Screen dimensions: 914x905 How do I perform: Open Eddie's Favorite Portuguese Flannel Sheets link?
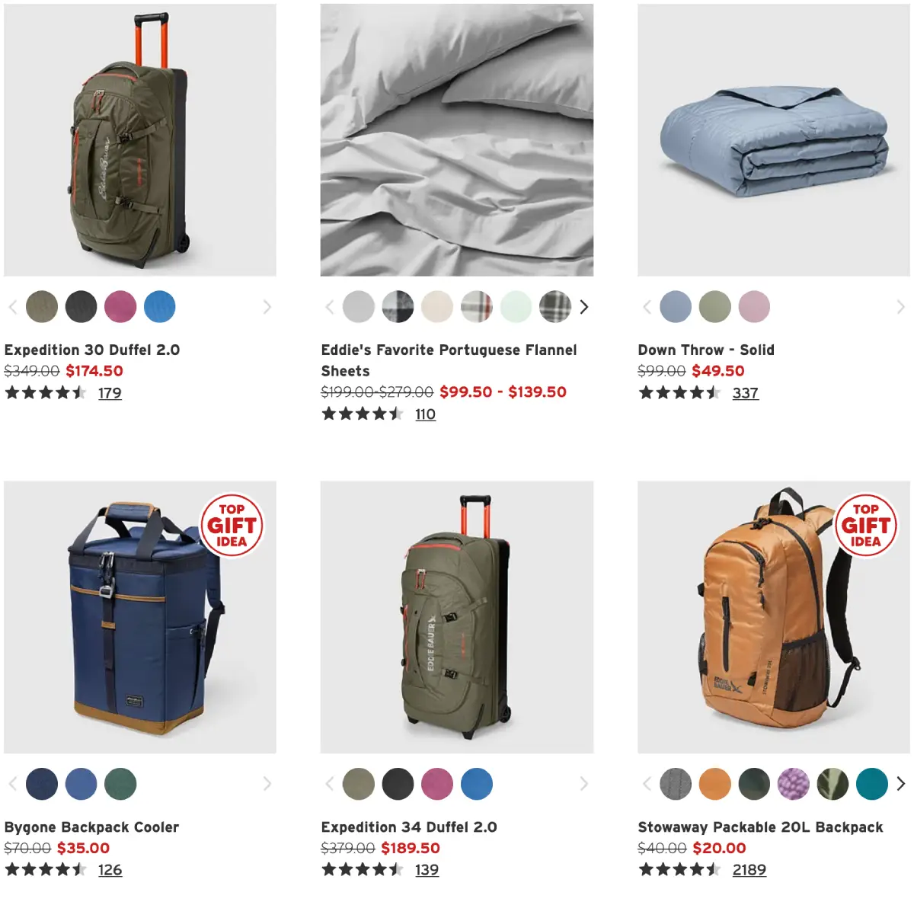tap(449, 360)
